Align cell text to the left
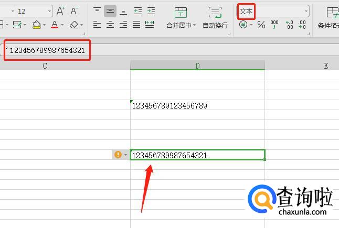The width and height of the screenshot is (339, 228). click(97, 25)
